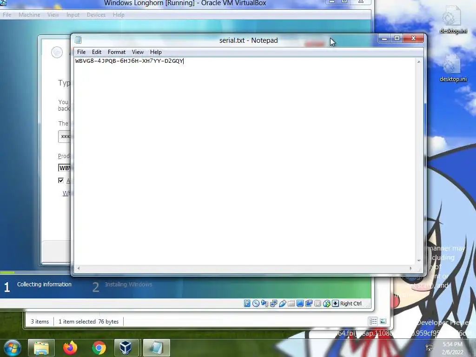Click VirtualBox network adapters status icon
476x357 pixels.
tap(273, 303)
